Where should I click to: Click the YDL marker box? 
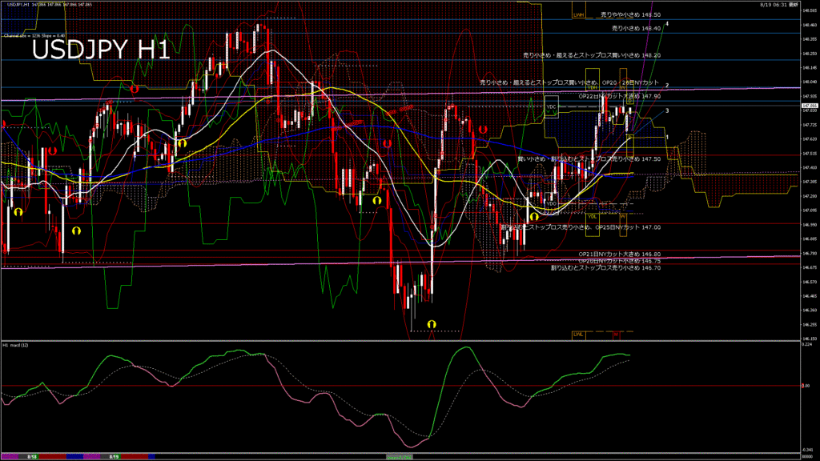point(592,216)
